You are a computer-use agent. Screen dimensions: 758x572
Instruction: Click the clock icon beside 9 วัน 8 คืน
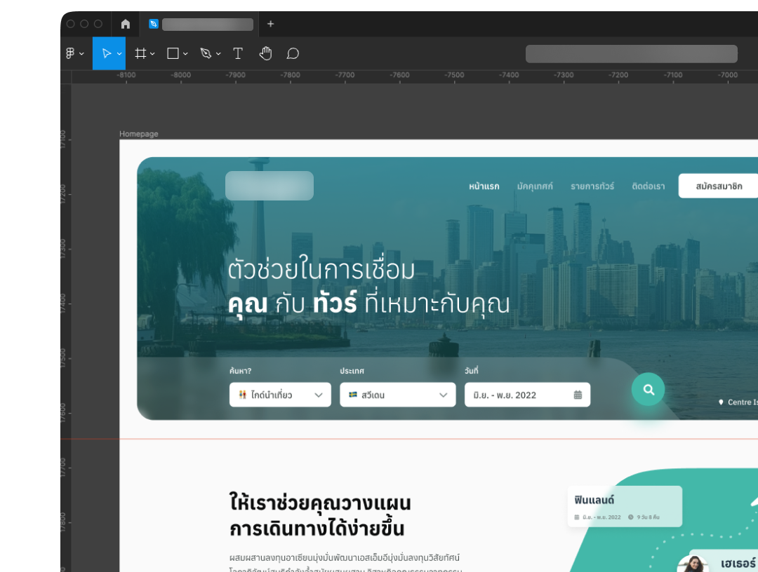[630, 517]
